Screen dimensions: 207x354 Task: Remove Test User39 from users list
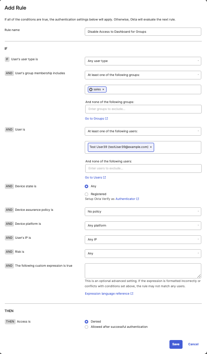click(151, 147)
